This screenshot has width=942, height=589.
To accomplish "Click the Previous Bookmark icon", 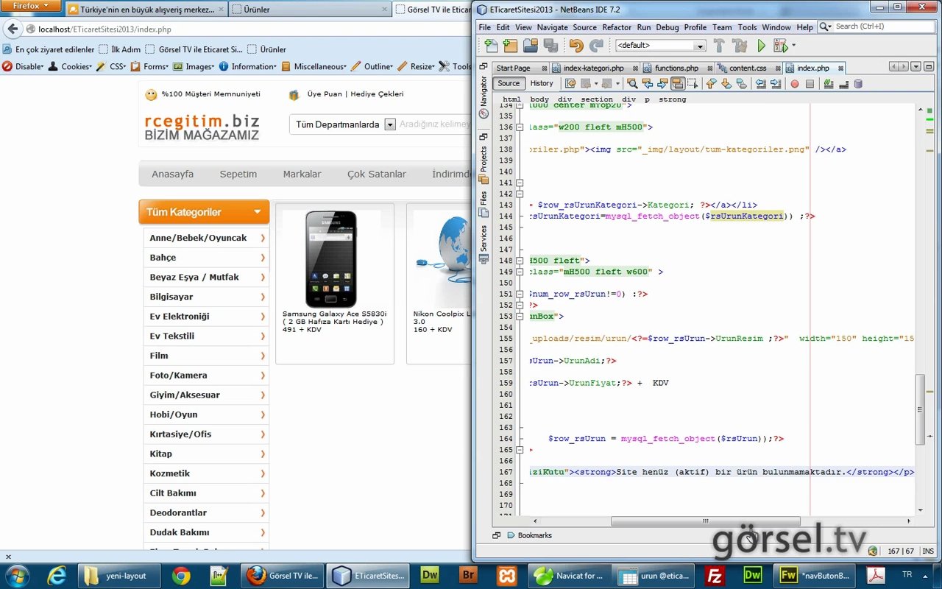I will (711, 84).
